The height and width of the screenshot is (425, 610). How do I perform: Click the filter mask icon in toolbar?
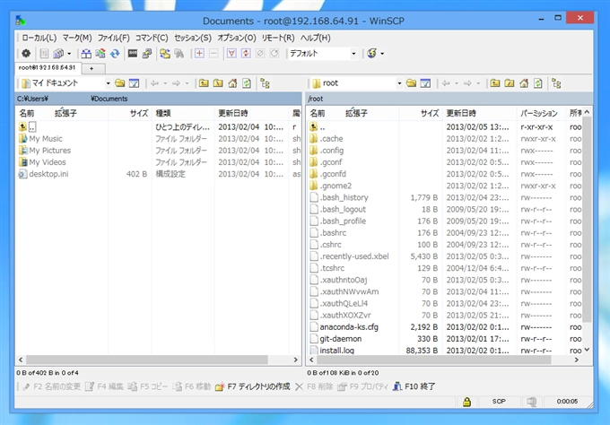point(231,53)
